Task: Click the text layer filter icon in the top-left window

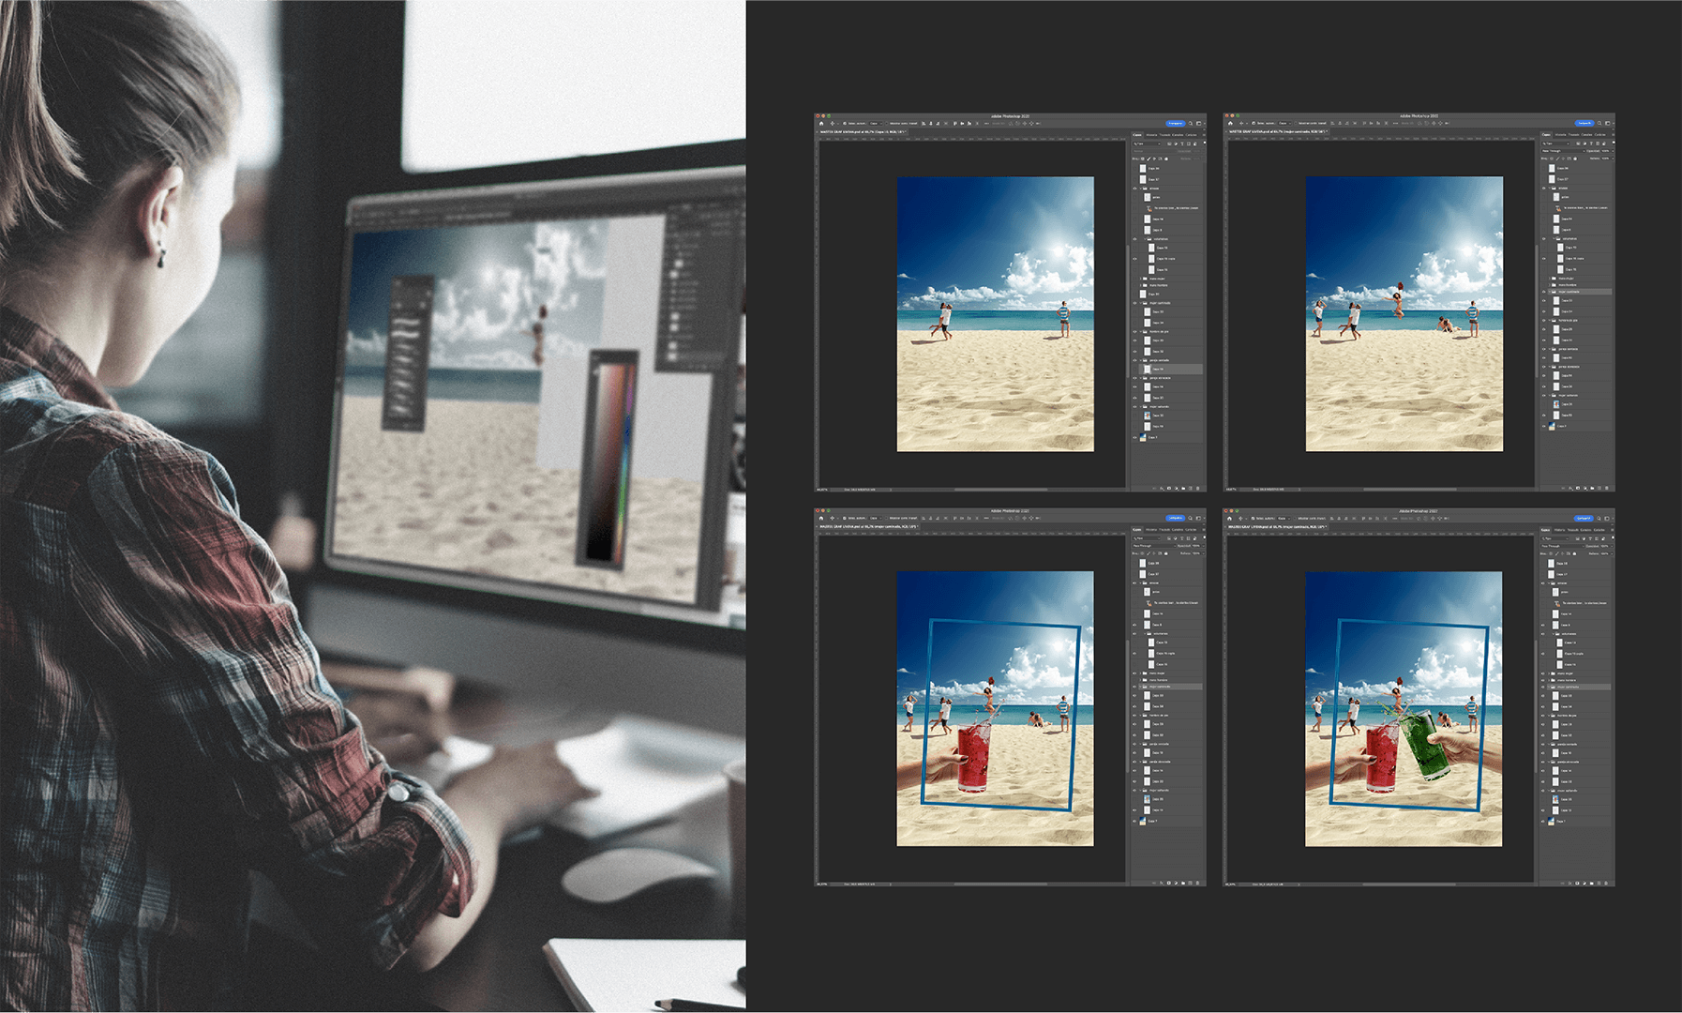Action: coord(1183,144)
